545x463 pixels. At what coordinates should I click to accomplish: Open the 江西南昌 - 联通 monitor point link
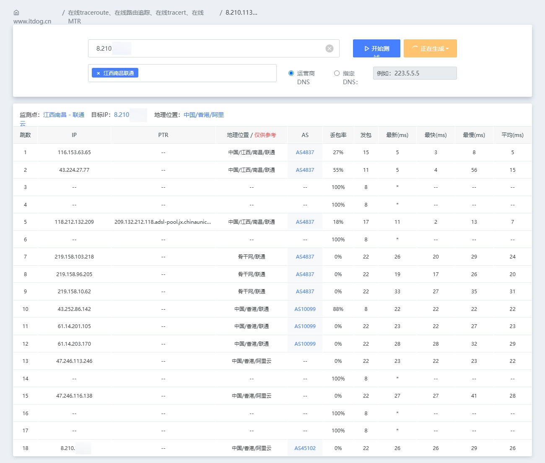[64, 115]
